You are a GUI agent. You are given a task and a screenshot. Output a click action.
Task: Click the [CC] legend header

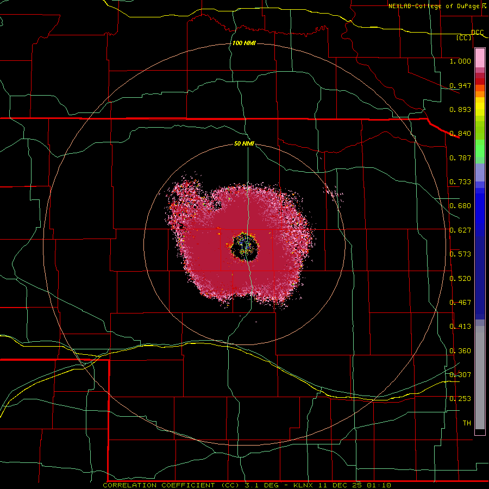(464, 37)
